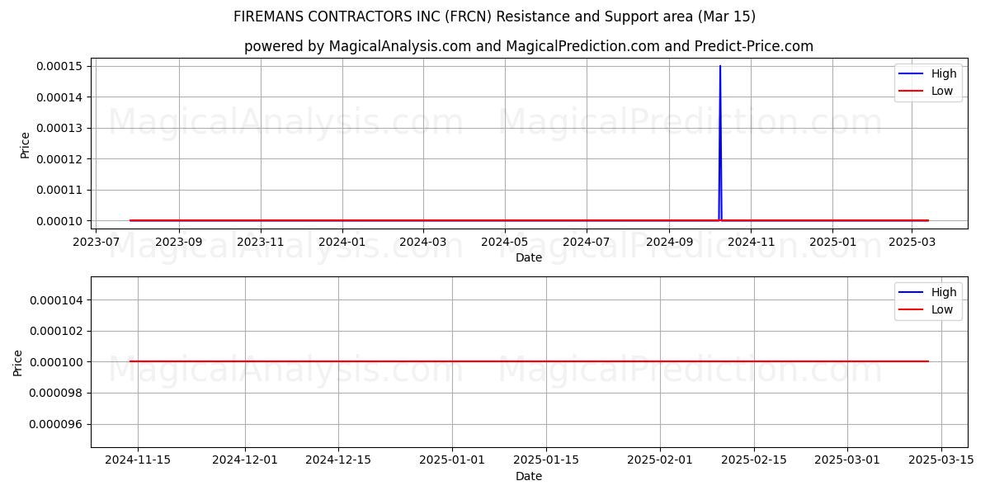Click the lower chart's 0.000096 y-axis label
The width and height of the screenshot is (990, 495).
(57, 424)
